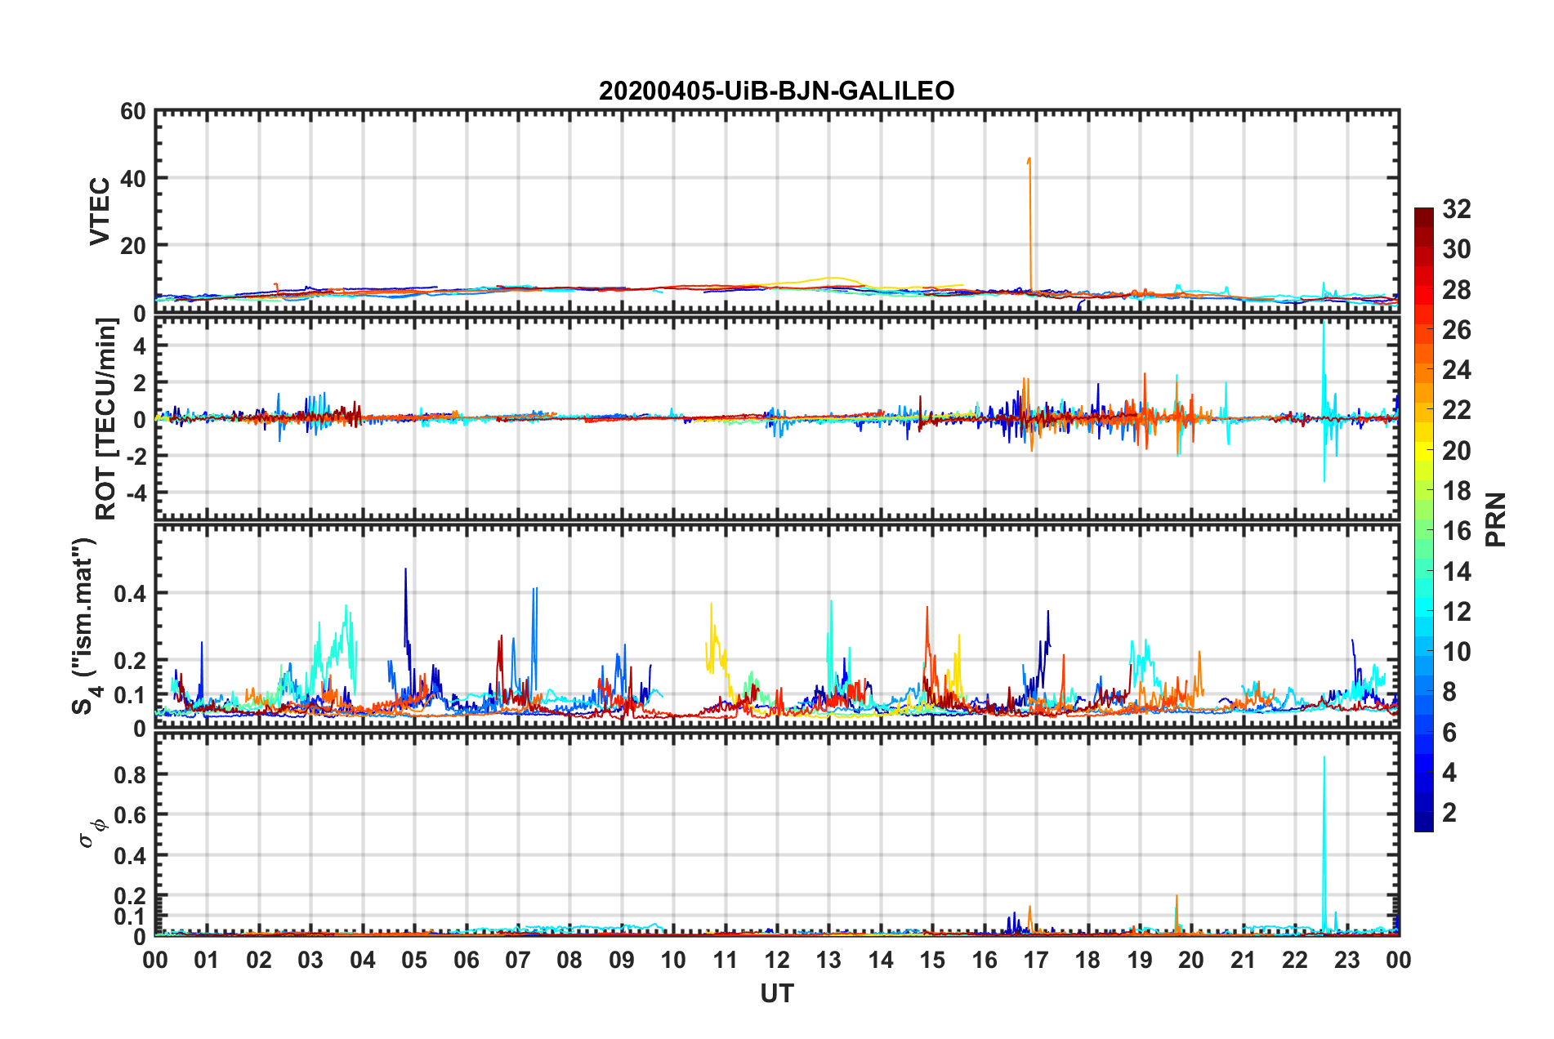The height and width of the screenshot is (1039, 1554).
Task: Click the S4 ("ism.mat") axis label
Action: point(84,626)
